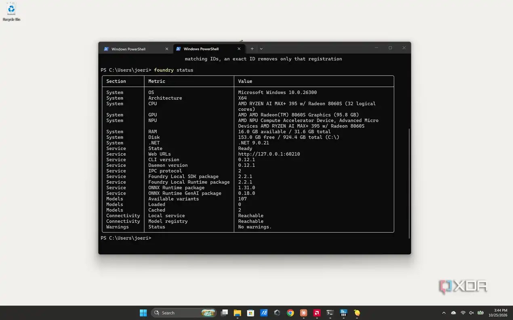Image resolution: width=513 pixels, height=320 pixels.
Task: Click the search highlight image in the taskbar search box
Action: point(208,313)
